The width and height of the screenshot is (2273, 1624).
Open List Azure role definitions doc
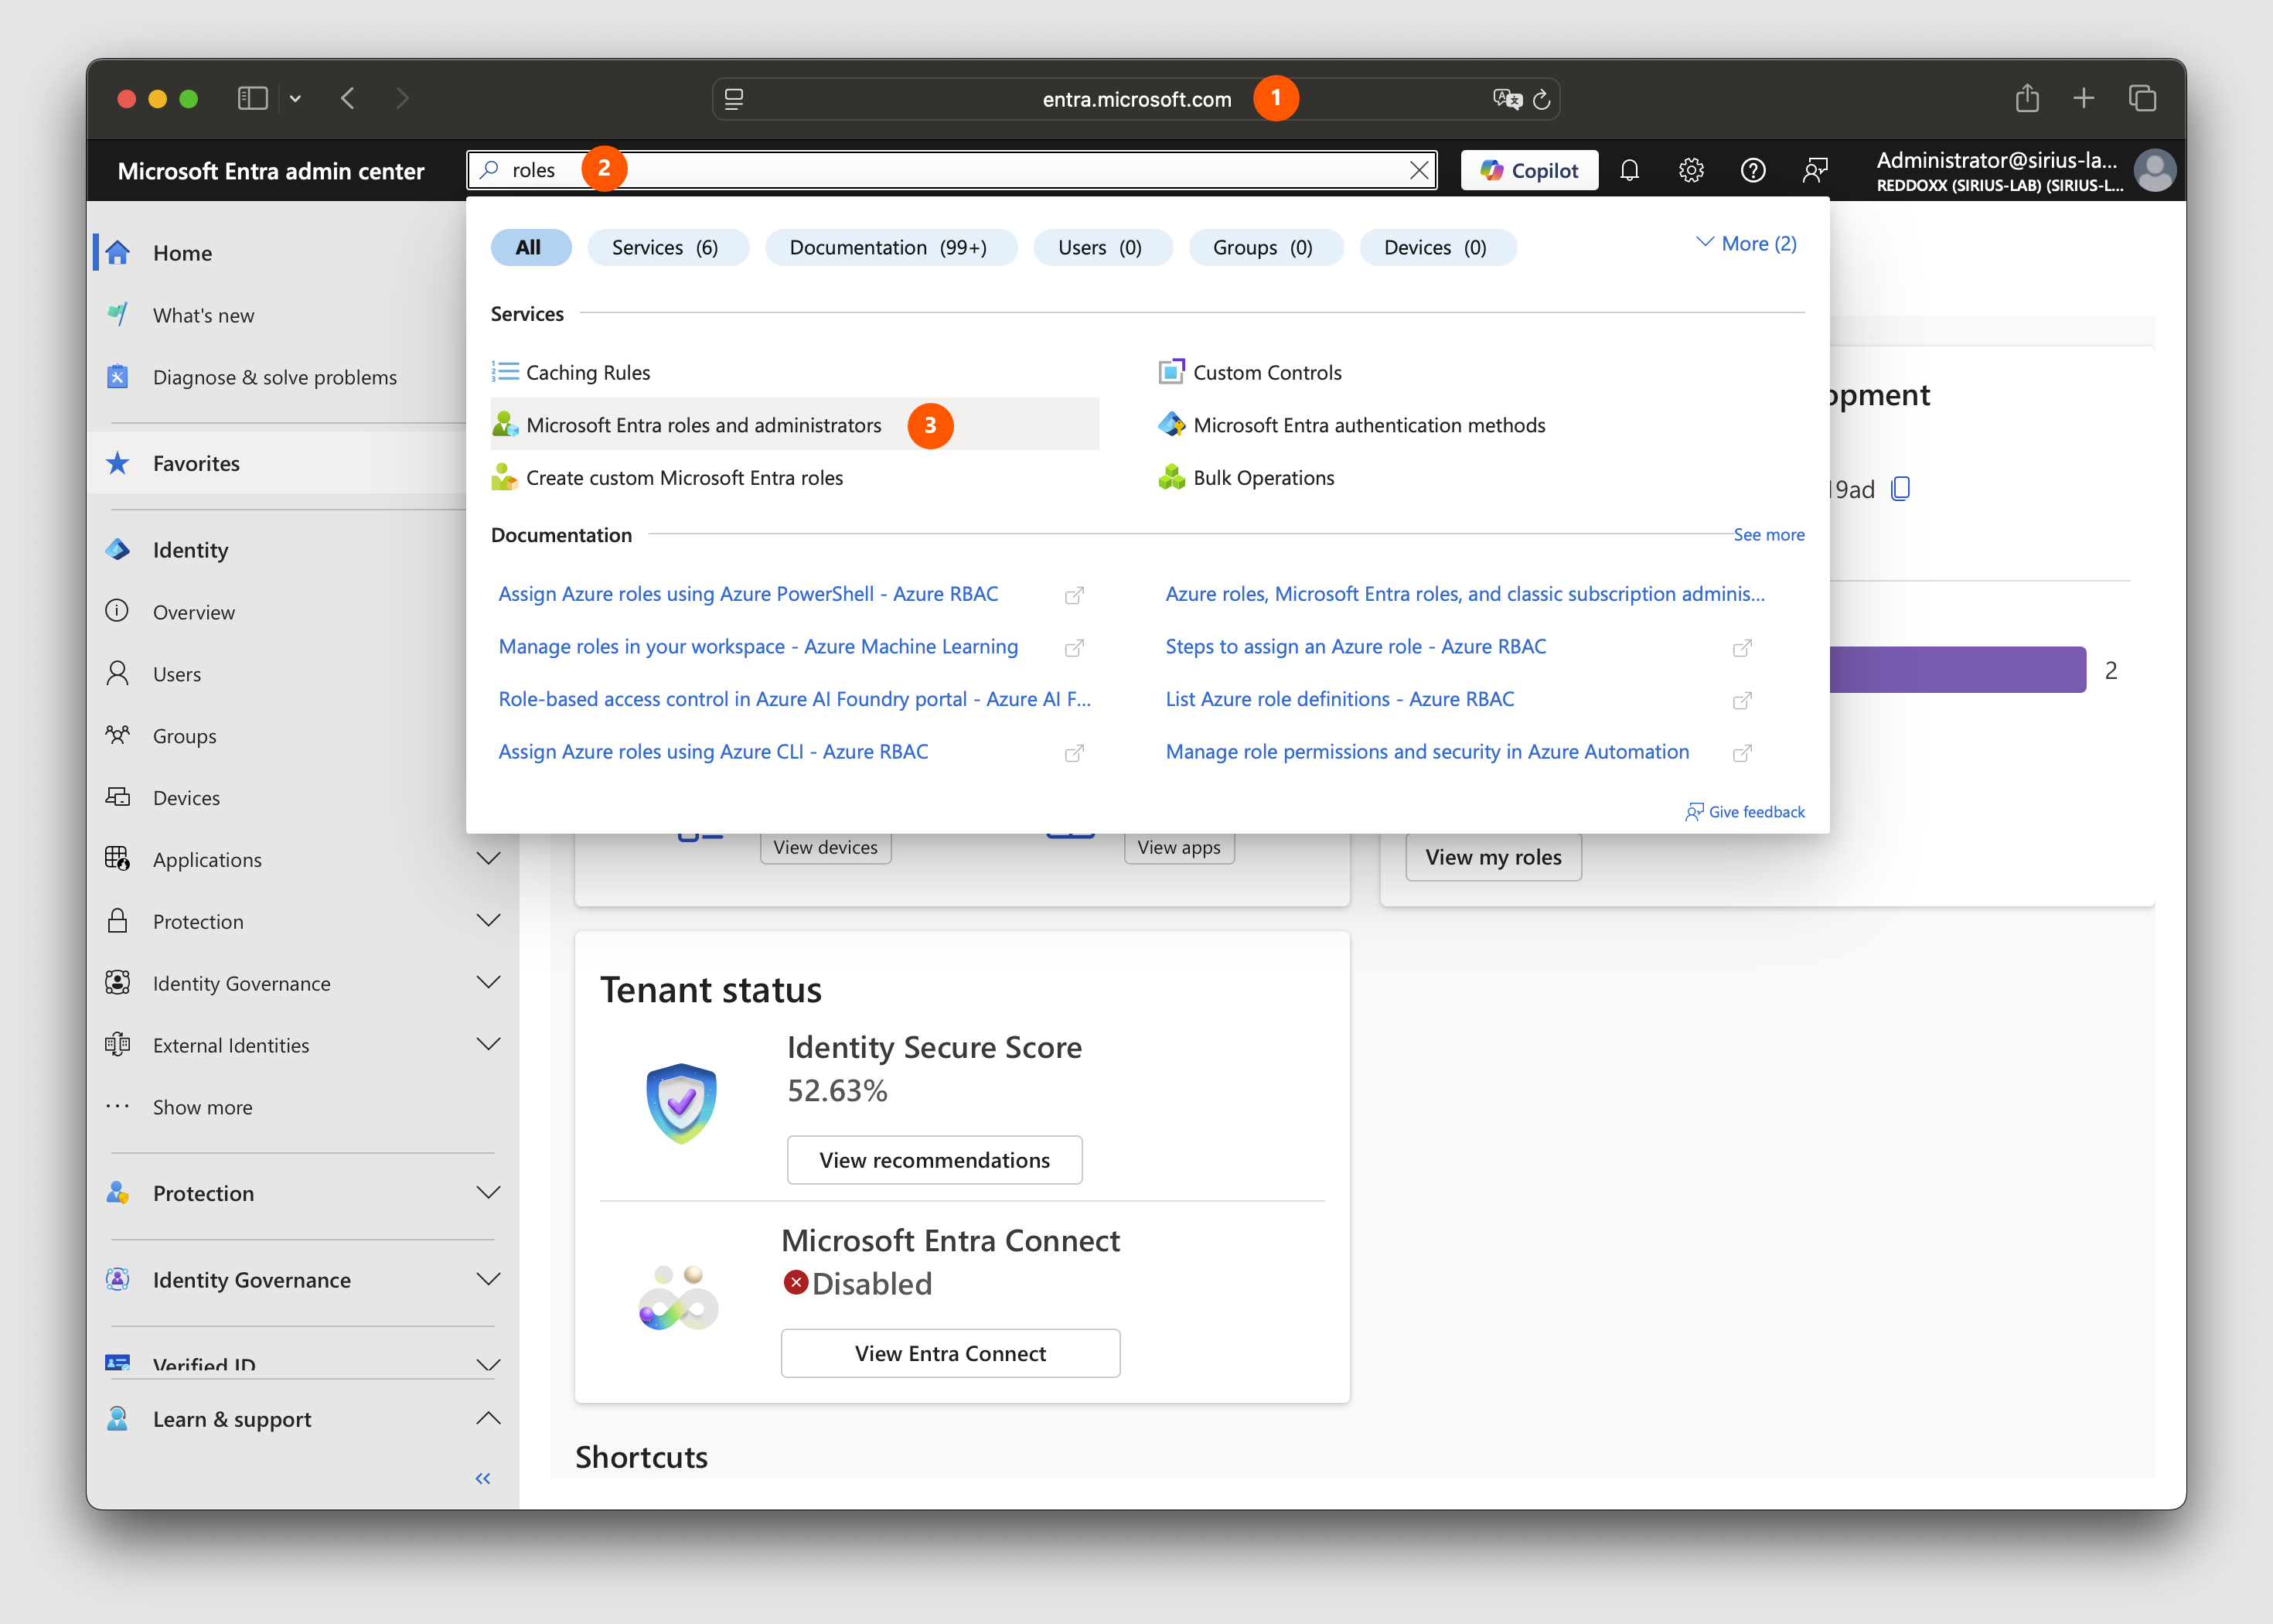[x=1339, y=699]
